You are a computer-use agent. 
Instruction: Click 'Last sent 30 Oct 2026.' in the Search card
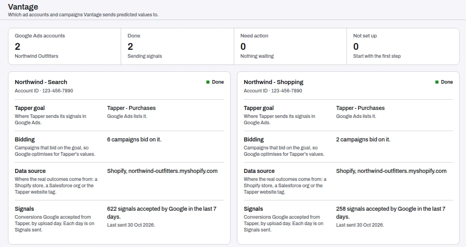click(131, 225)
